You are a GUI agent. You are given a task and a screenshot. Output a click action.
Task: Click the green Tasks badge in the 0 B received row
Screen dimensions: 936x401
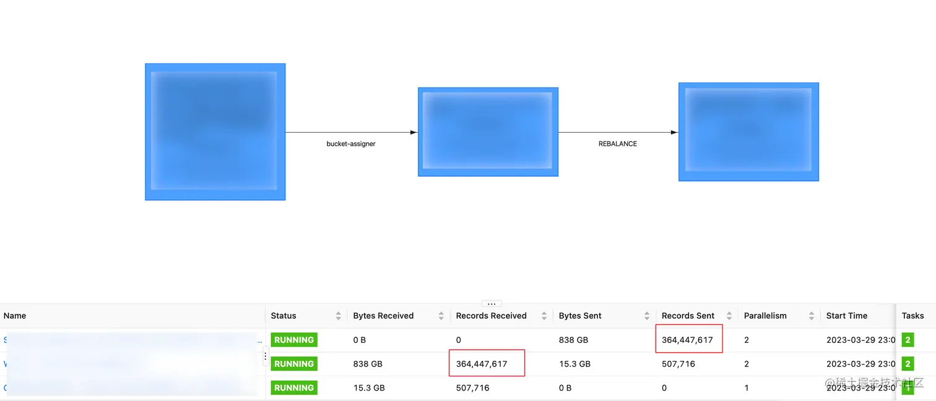[908, 340]
